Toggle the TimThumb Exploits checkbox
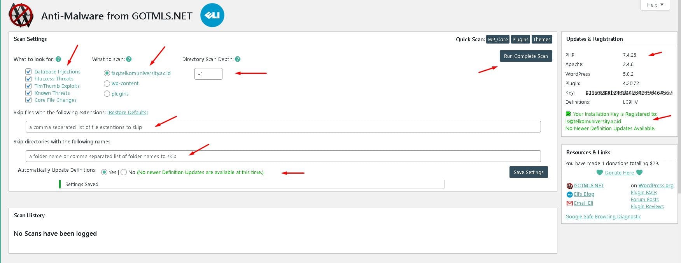The image size is (681, 263). coord(28,86)
